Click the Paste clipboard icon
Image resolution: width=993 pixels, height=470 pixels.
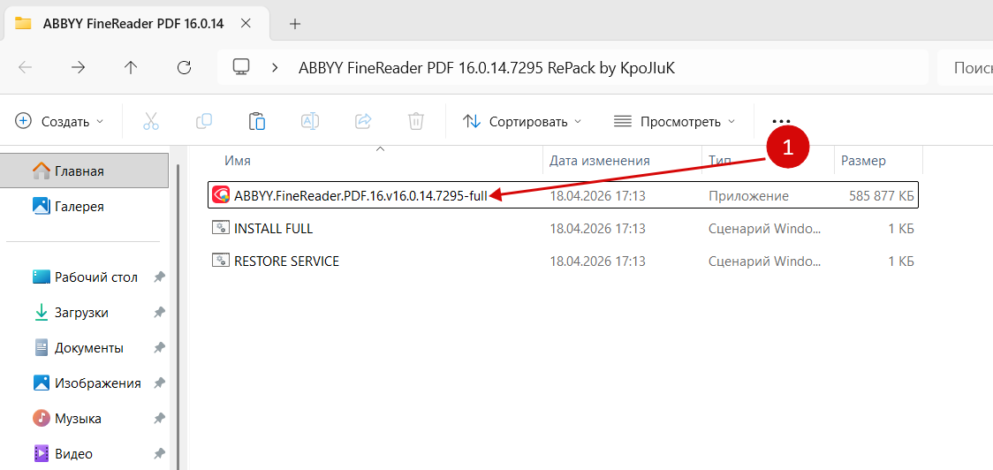pos(256,121)
